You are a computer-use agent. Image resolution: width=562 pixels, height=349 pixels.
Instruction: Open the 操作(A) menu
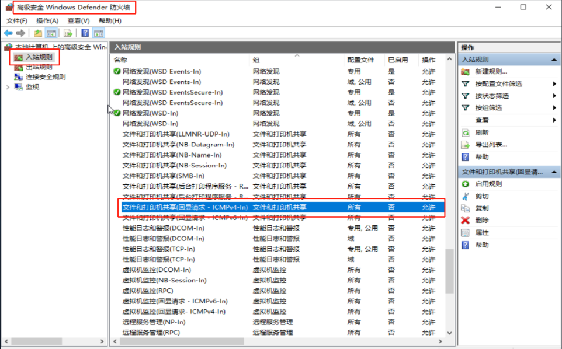coord(47,21)
